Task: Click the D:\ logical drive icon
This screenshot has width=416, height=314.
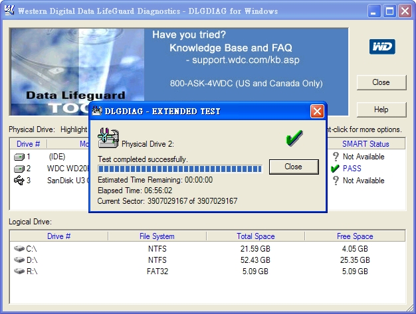Action: tap(19, 260)
